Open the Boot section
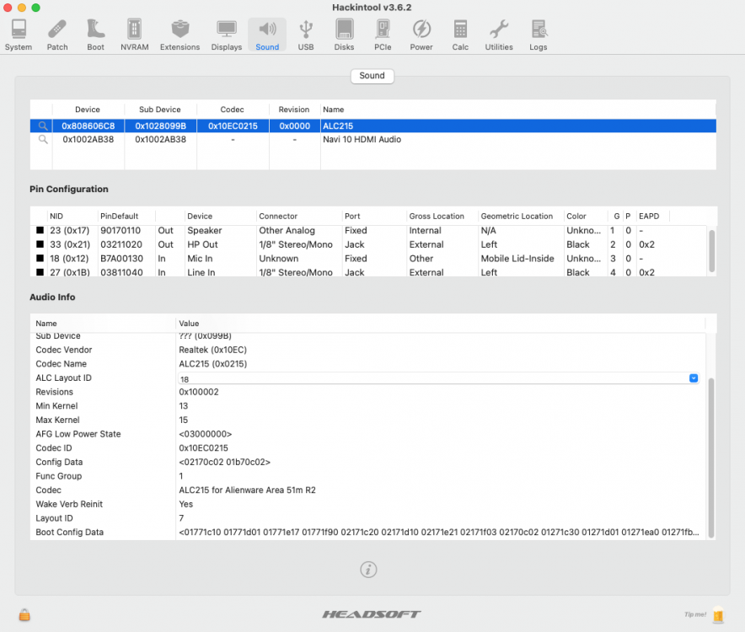This screenshot has height=632, width=745. pos(95,35)
